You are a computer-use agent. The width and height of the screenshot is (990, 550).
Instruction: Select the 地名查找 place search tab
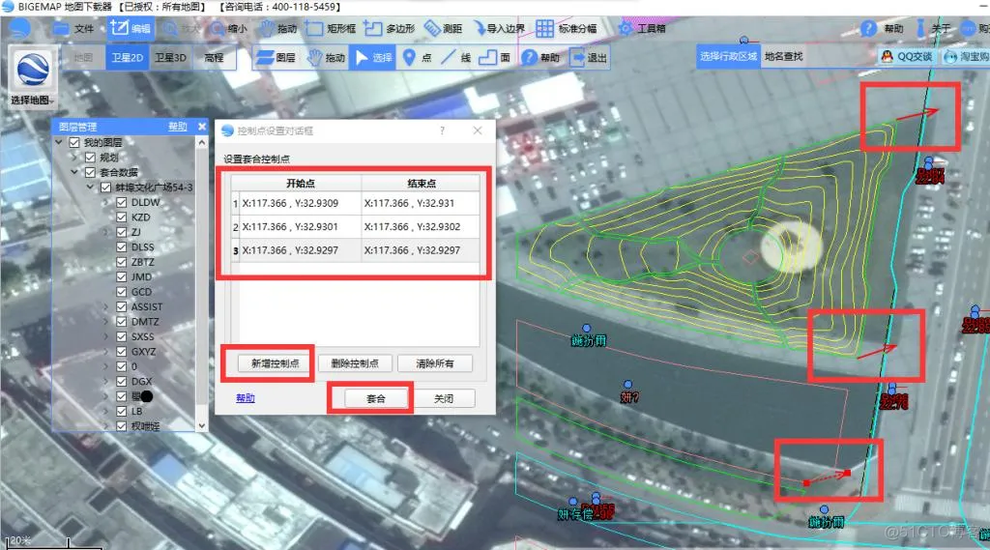click(x=783, y=56)
